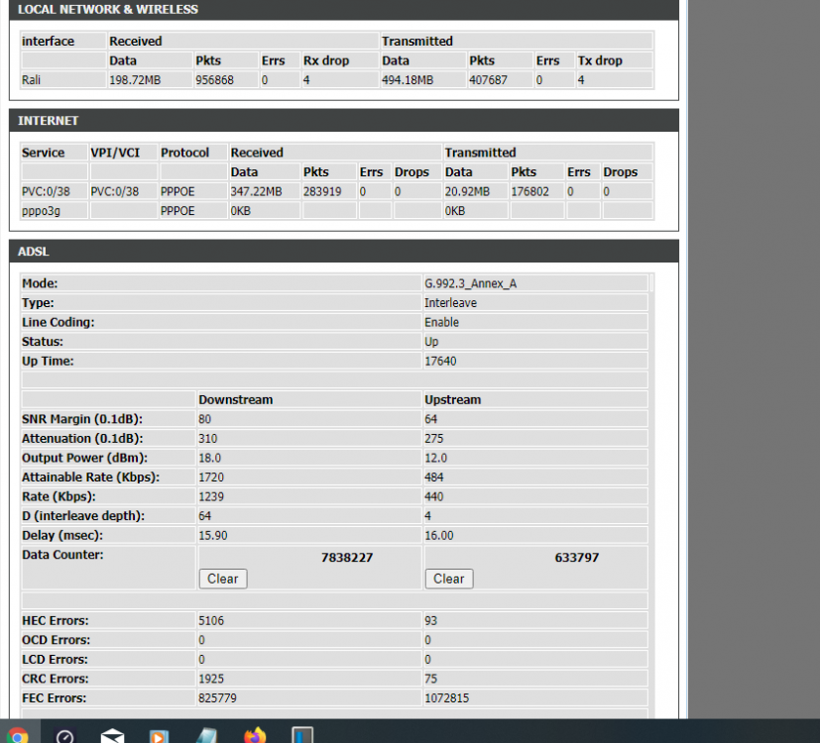The image size is (820, 743).
Task: Click the light blue slanted taskbar icon
Action: [x=206, y=736]
